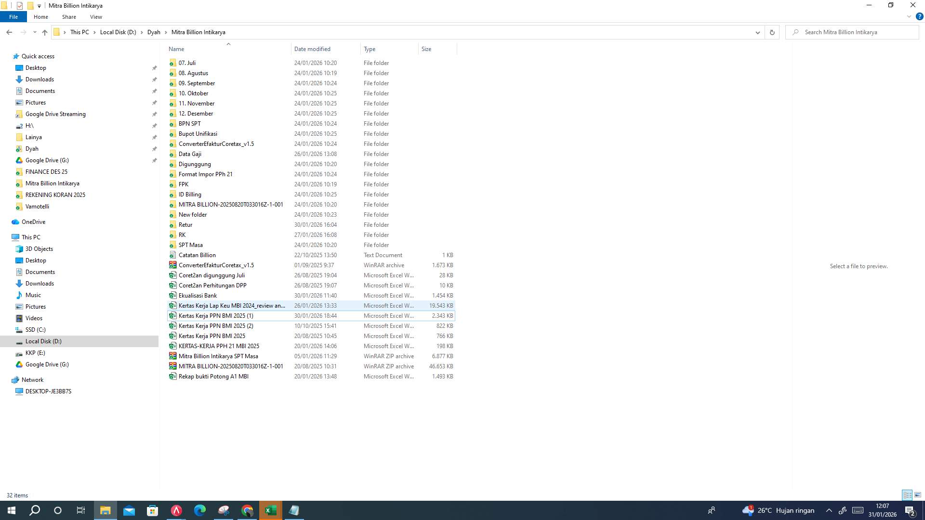Refresh the current folder view
This screenshot has height=520, width=925.
click(772, 32)
